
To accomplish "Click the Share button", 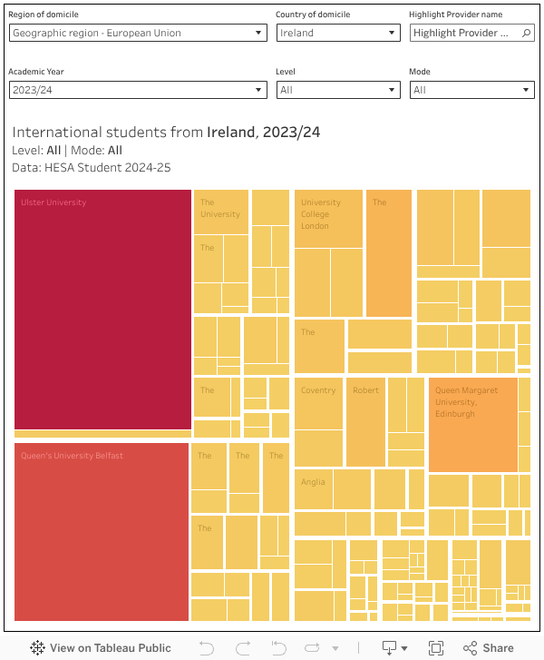I will pyautogui.click(x=489, y=648).
